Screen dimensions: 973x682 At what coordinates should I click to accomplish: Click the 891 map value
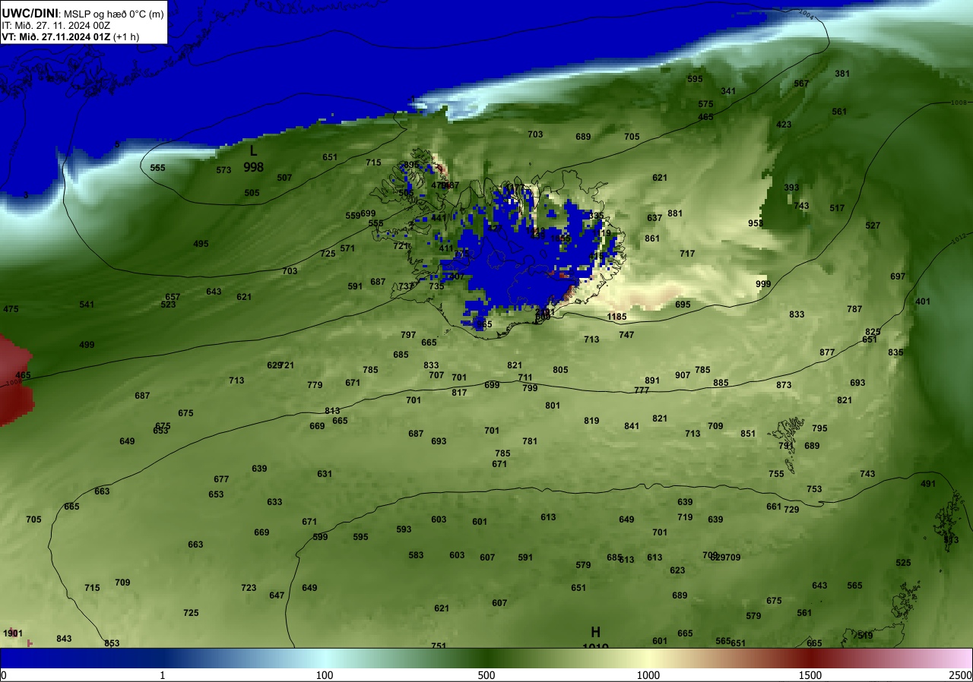coord(652,380)
